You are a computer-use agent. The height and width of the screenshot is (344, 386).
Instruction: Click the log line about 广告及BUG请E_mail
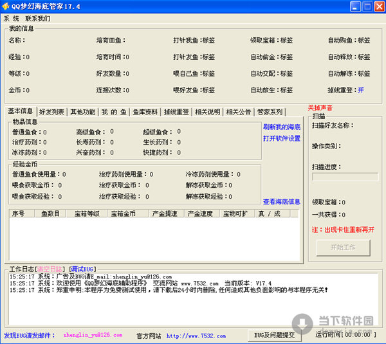[91, 276]
